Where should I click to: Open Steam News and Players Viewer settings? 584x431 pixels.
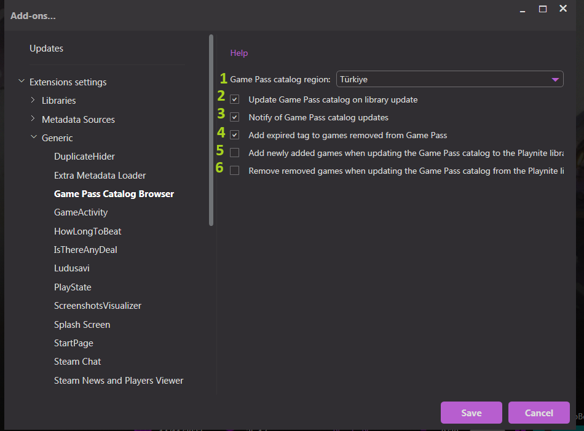[x=119, y=381]
